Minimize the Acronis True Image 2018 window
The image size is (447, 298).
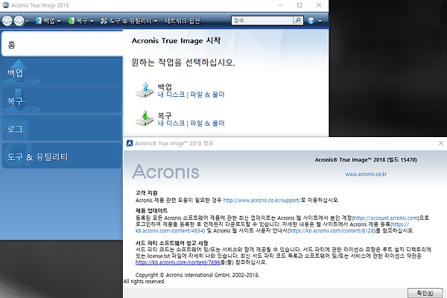281,5
